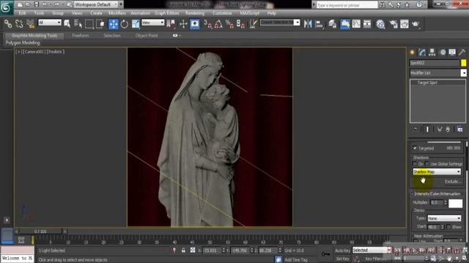The width and height of the screenshot is (469, 263).
Task: Click the help search keyword field
Action: tap(347, 5)
